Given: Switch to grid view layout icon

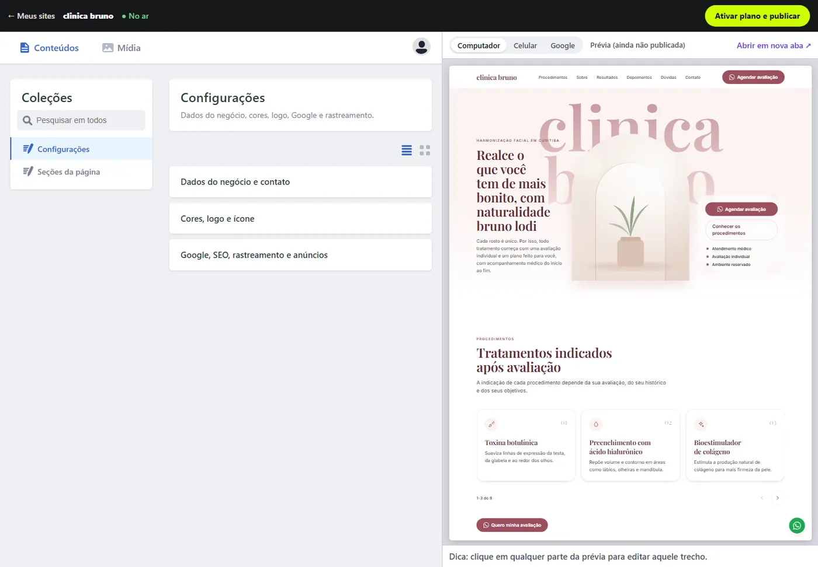Looking at the screenshot, I should tap(425, 150).
